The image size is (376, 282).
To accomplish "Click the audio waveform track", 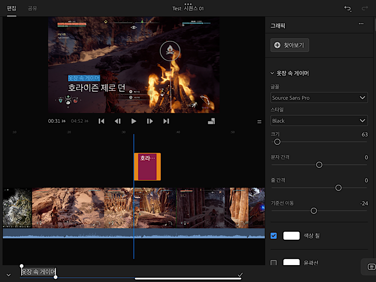I will pyautogui.click(x=134, y=233).
